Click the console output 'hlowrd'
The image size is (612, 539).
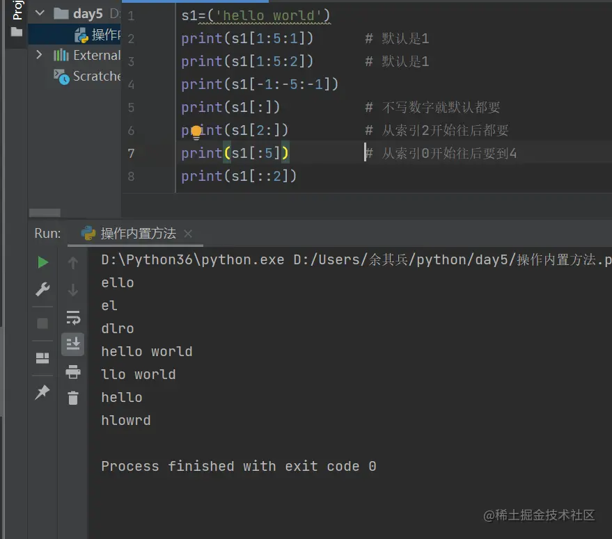126,421
